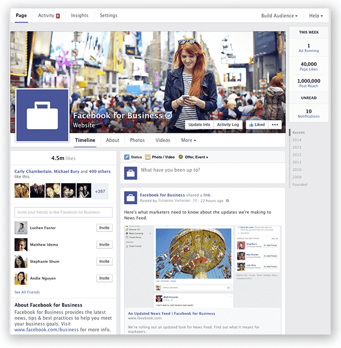This screenshot has height=348, width=341.
Task: Select the Photo / Video option
Action: pos(160,157)
